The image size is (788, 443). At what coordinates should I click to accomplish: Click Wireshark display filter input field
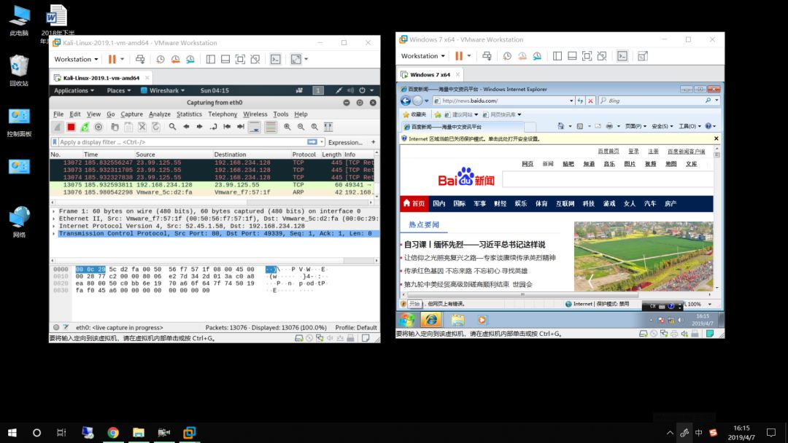click(x=183, y=142)
